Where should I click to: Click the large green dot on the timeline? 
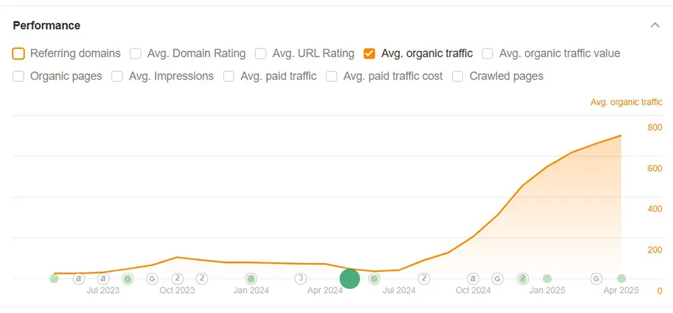click(x=350, y=278)
